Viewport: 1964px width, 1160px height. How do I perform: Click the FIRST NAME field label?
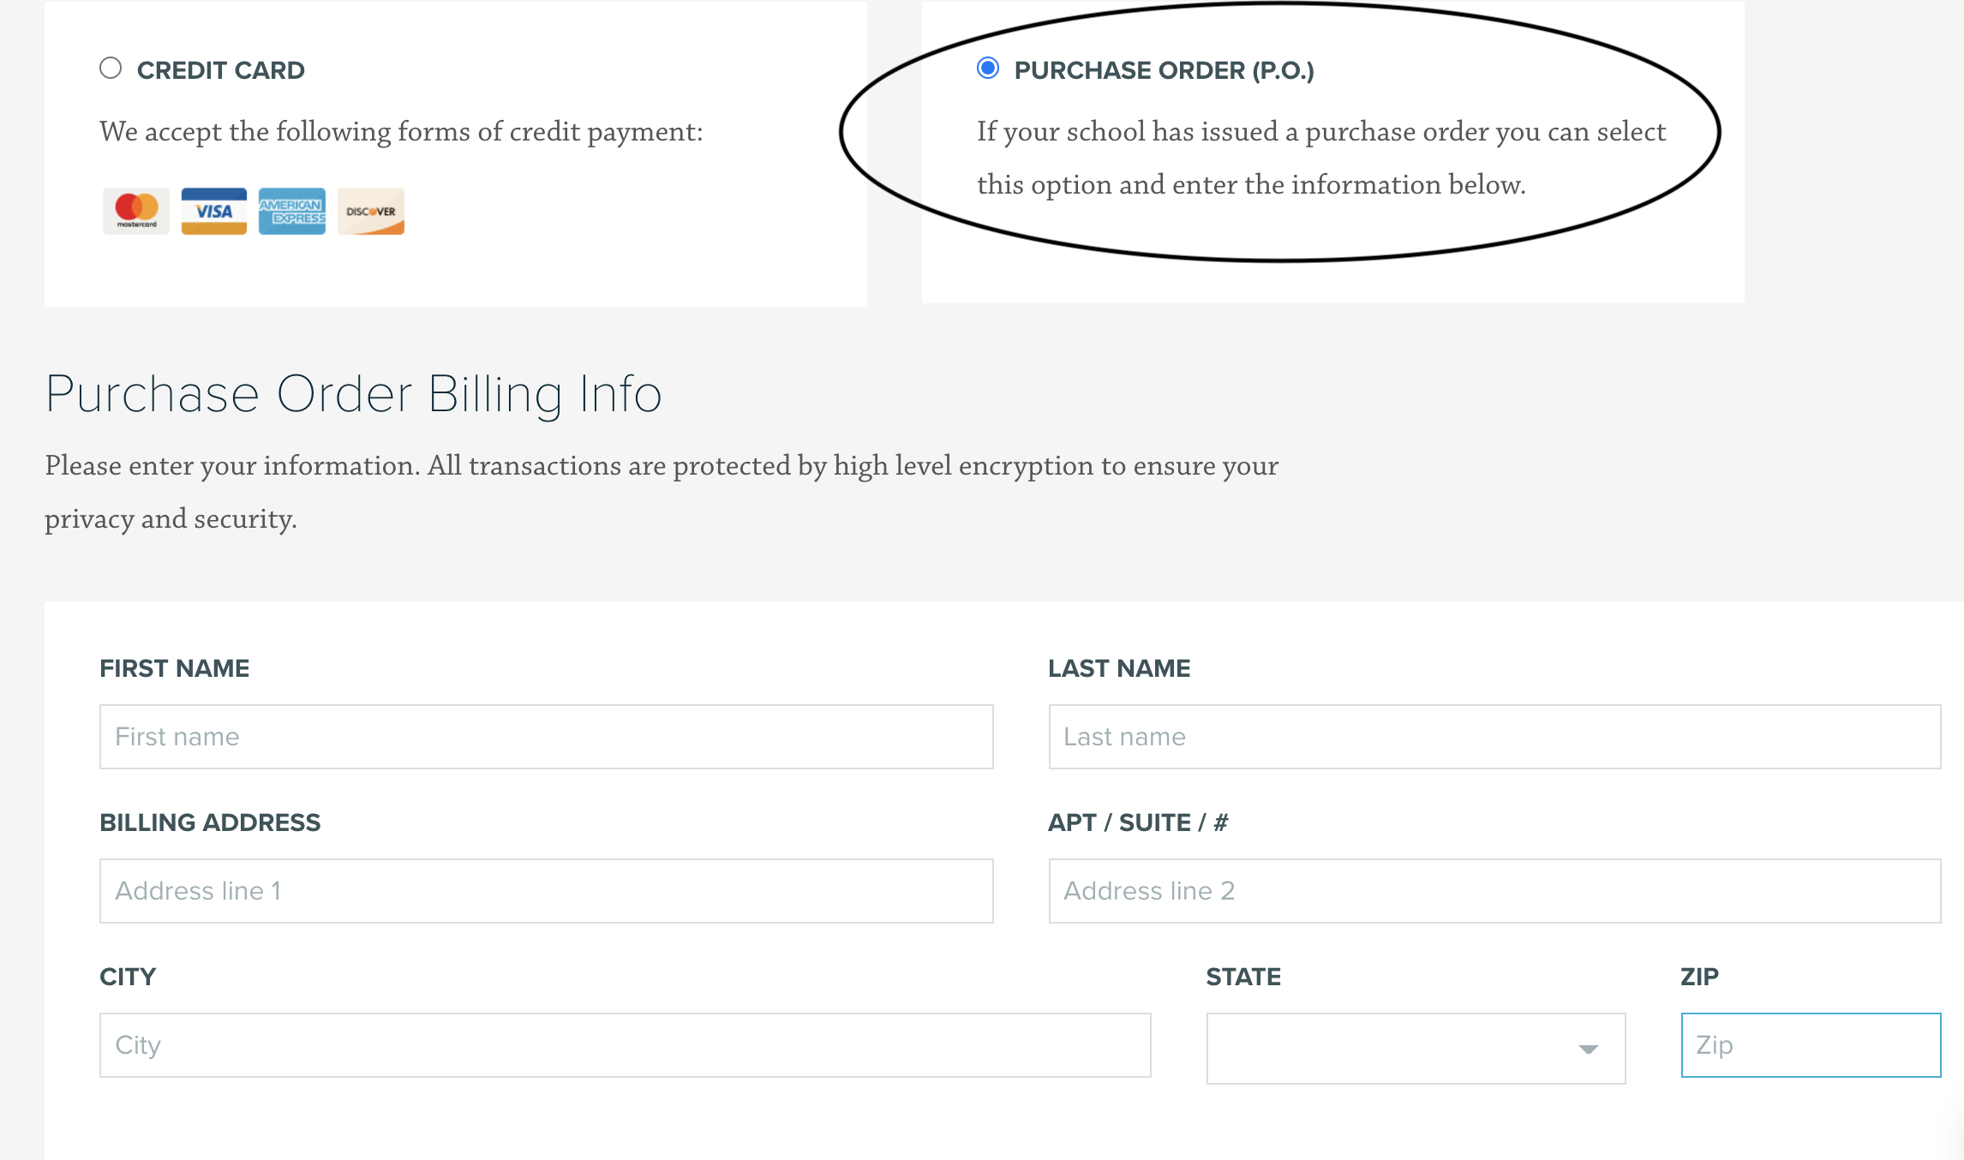point(174,668)
